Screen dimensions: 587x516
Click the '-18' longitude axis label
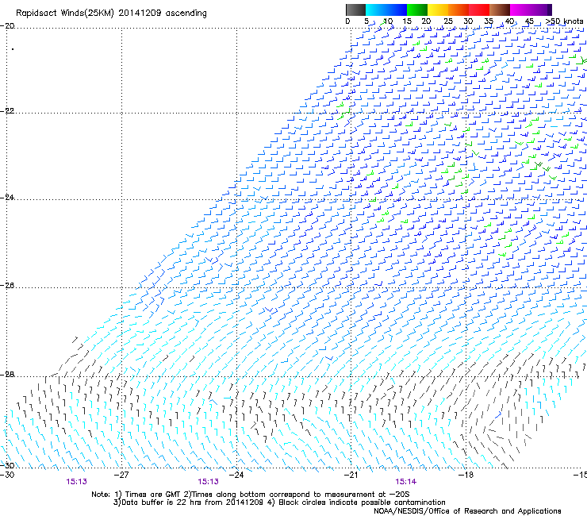(x=466, y=475)
